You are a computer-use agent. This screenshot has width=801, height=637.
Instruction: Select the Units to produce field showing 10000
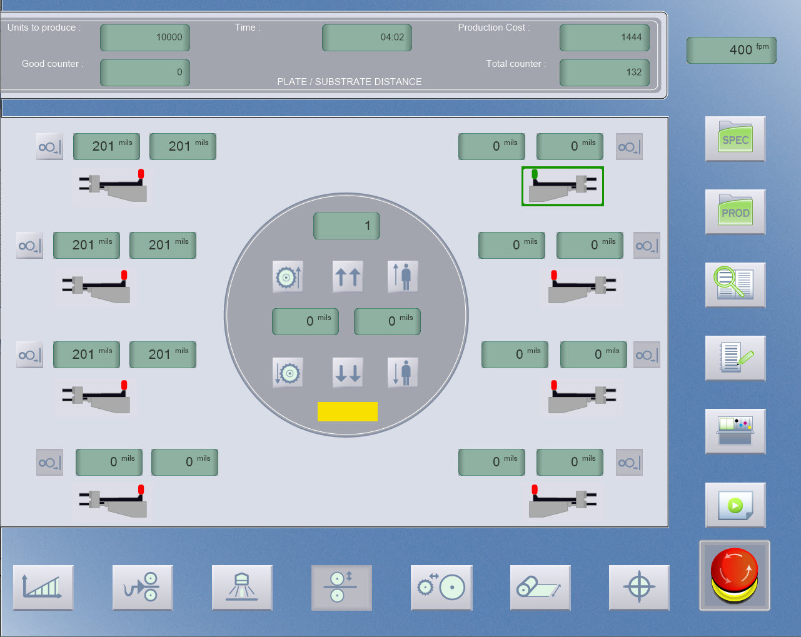pos(144,38)
